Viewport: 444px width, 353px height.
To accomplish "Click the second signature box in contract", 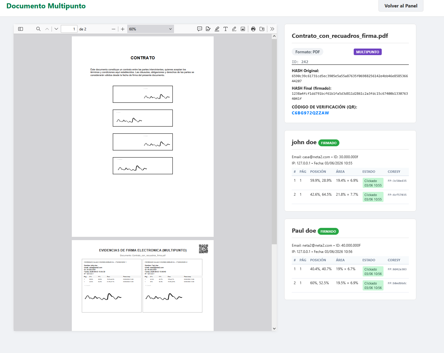I will click(143, 118).
